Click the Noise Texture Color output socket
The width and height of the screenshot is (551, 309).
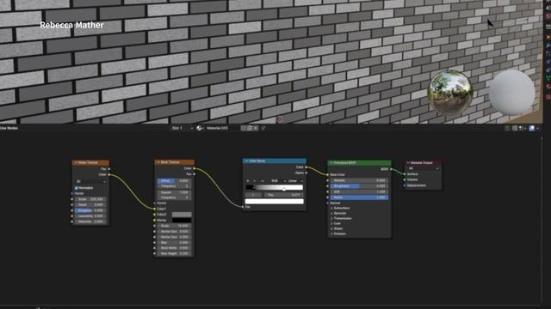tap(109, 174)
